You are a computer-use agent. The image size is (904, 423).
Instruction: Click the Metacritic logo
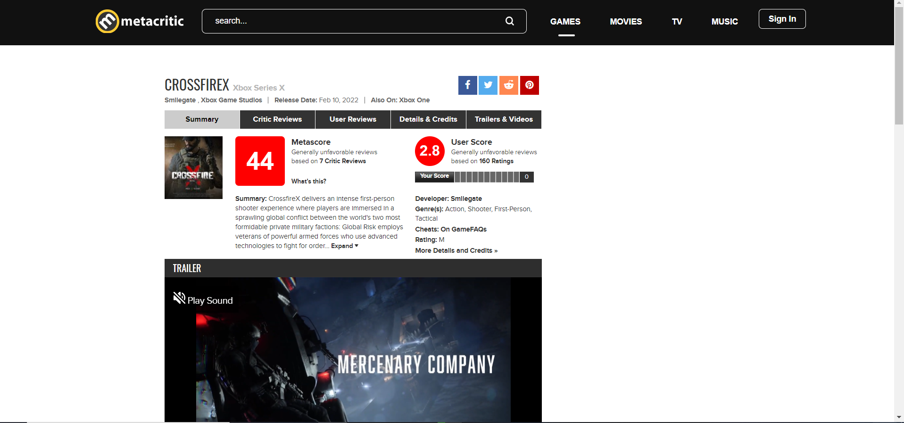[140, 21]
